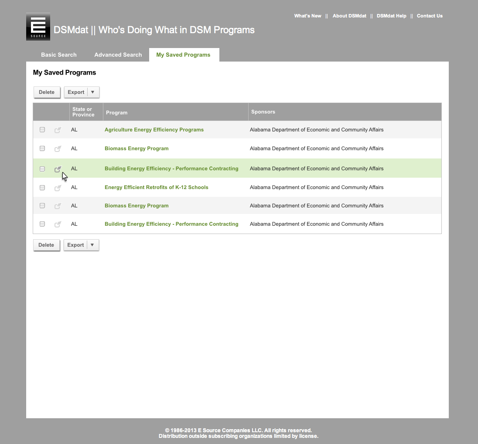Go to the Advanced Search tab

[x=118, y=55]
